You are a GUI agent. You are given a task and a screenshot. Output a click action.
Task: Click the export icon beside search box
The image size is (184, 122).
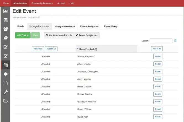tap(175, 41)
